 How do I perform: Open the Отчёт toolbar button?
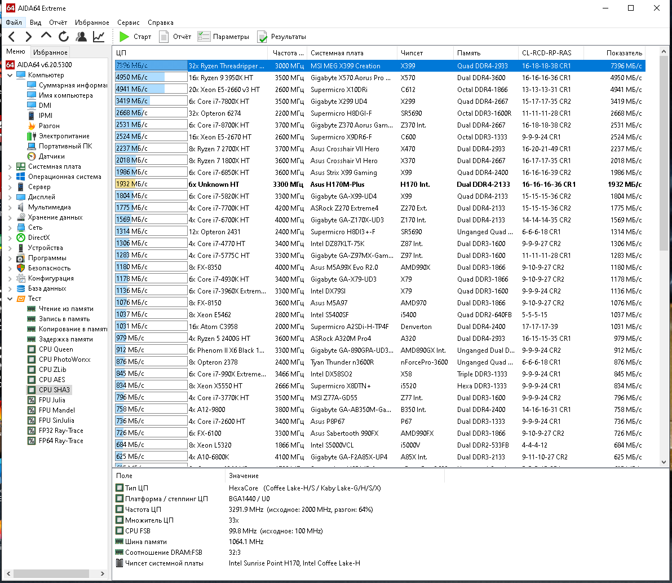[175, 37]
